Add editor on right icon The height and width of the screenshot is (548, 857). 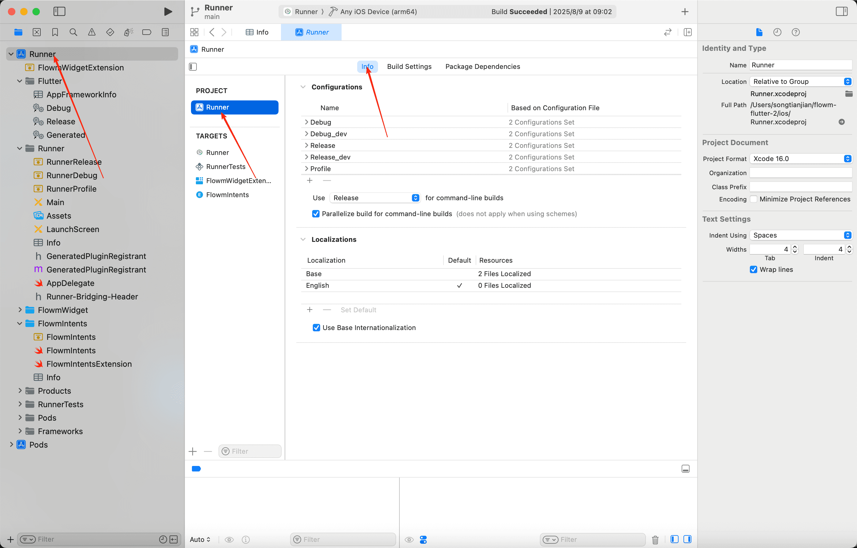coord(688,32)
